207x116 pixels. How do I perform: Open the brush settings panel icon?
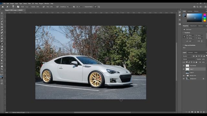(x=18, y=7)
